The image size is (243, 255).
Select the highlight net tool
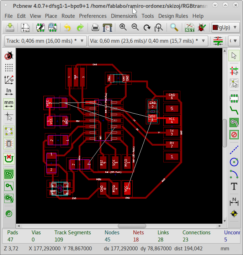tap(234, 71)
